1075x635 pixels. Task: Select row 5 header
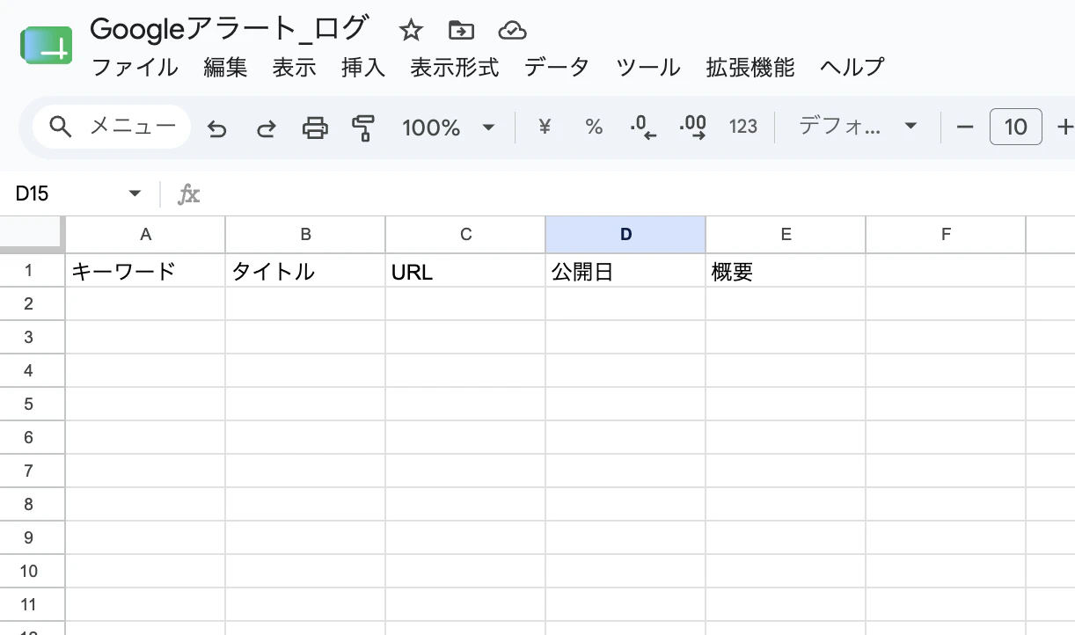tap(32, 405)
